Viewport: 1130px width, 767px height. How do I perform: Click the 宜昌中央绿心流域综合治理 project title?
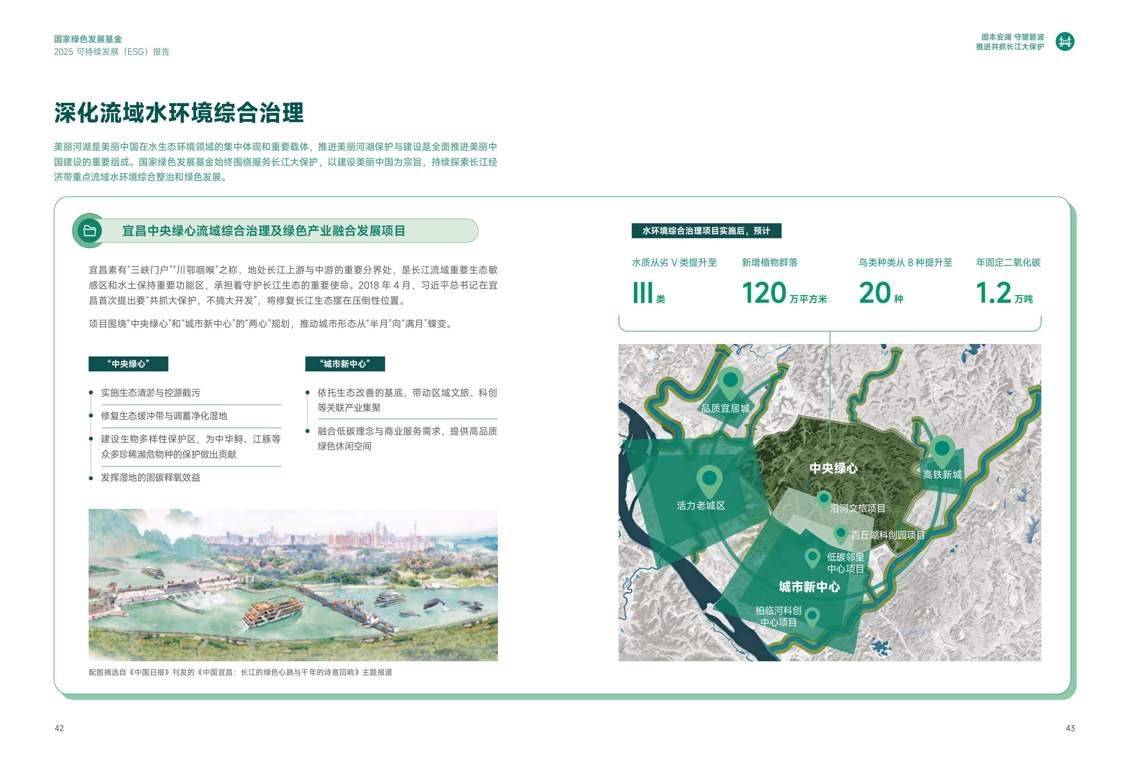[263, 230]
